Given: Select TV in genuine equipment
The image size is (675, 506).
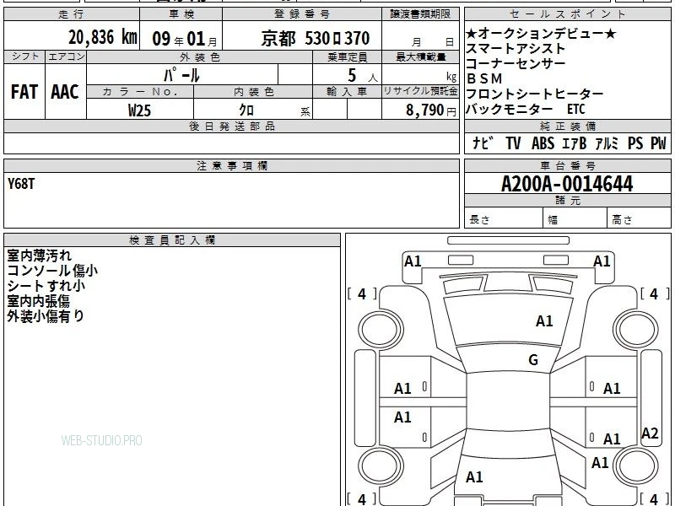Looking at the screenshot, I should pyautogui.click(x=513, y=143).
